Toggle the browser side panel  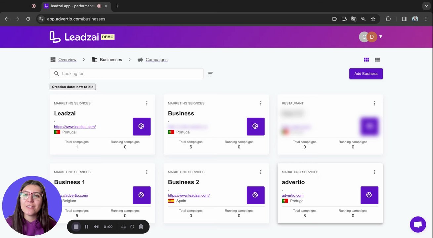[x=404, y=19]
